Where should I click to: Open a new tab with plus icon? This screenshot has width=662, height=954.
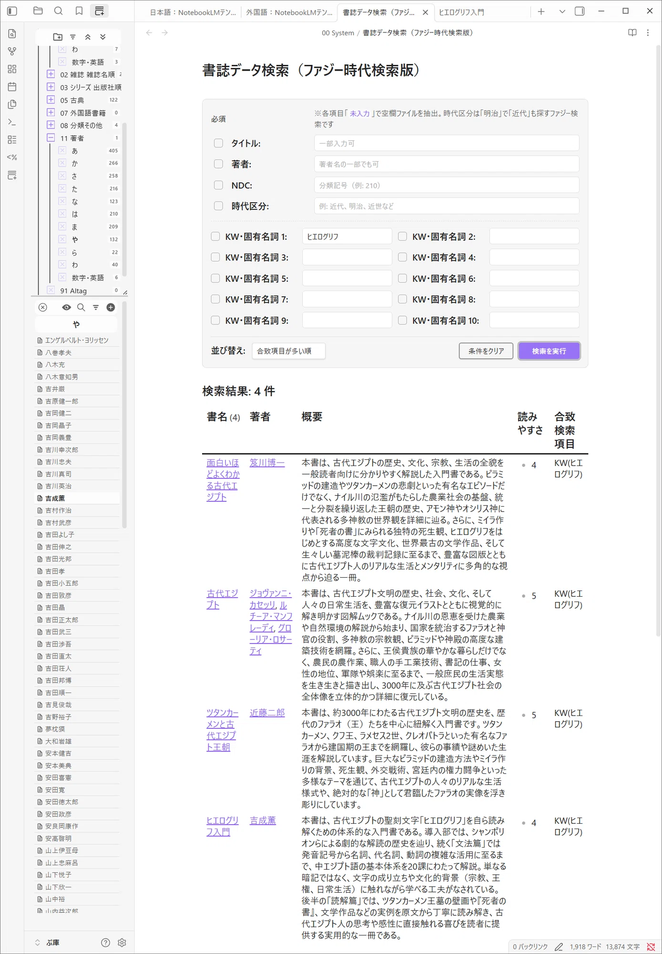[x=541, y=11]
